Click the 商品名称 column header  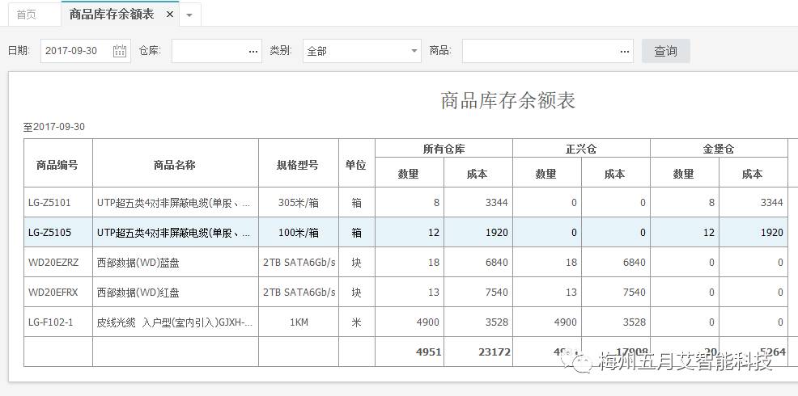tap(175, 165)
